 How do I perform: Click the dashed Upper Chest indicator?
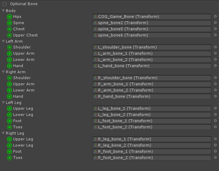9,35
